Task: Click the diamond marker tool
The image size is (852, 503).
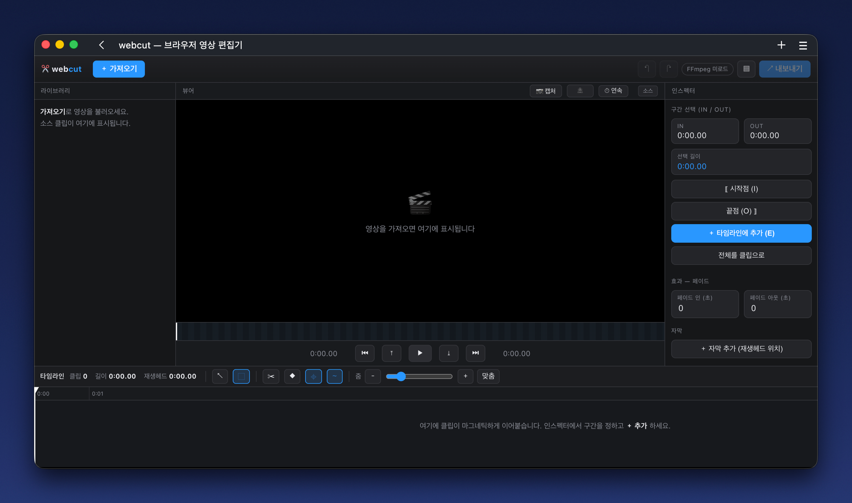Action: 292,377
